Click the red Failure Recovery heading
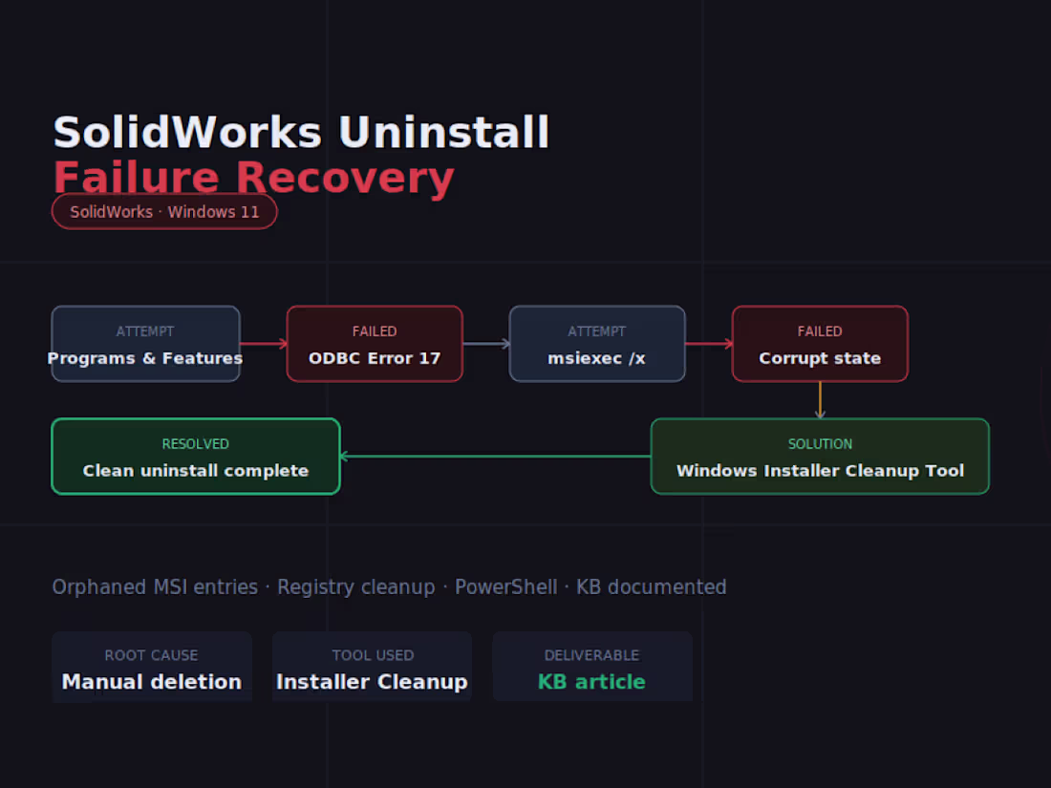1051x788 pixels. coord(254,177)
